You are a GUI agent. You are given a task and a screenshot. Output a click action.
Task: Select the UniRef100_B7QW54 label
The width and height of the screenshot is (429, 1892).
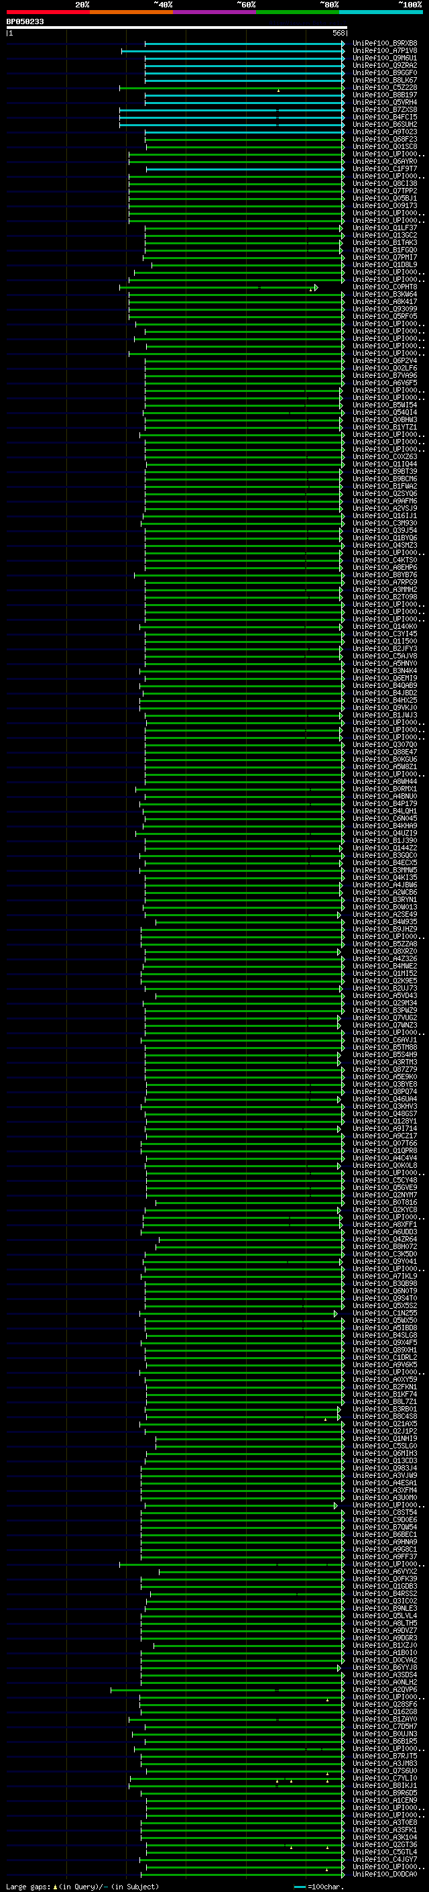coord(384,1527)
